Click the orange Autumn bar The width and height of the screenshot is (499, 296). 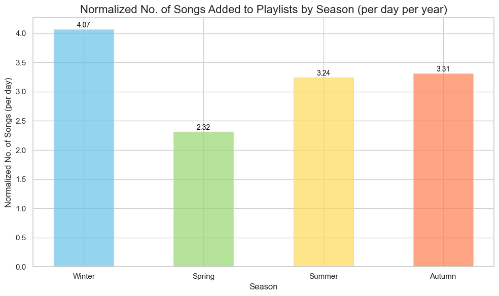point(443,170)
